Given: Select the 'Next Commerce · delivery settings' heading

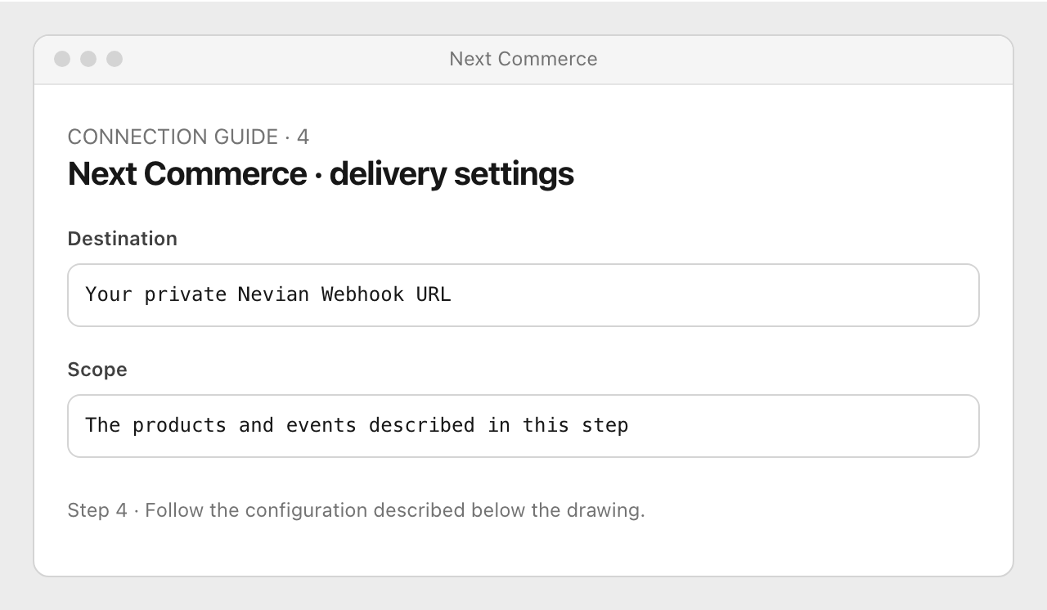Looking at the screenshot, I should tap(321, 174).
